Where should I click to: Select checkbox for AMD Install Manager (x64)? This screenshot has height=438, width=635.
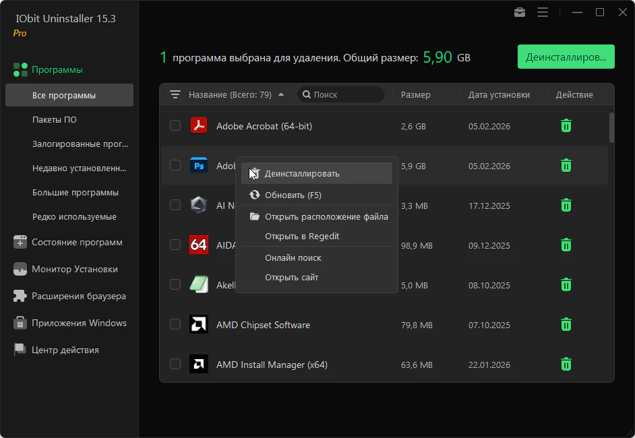[x=175, y=365]
